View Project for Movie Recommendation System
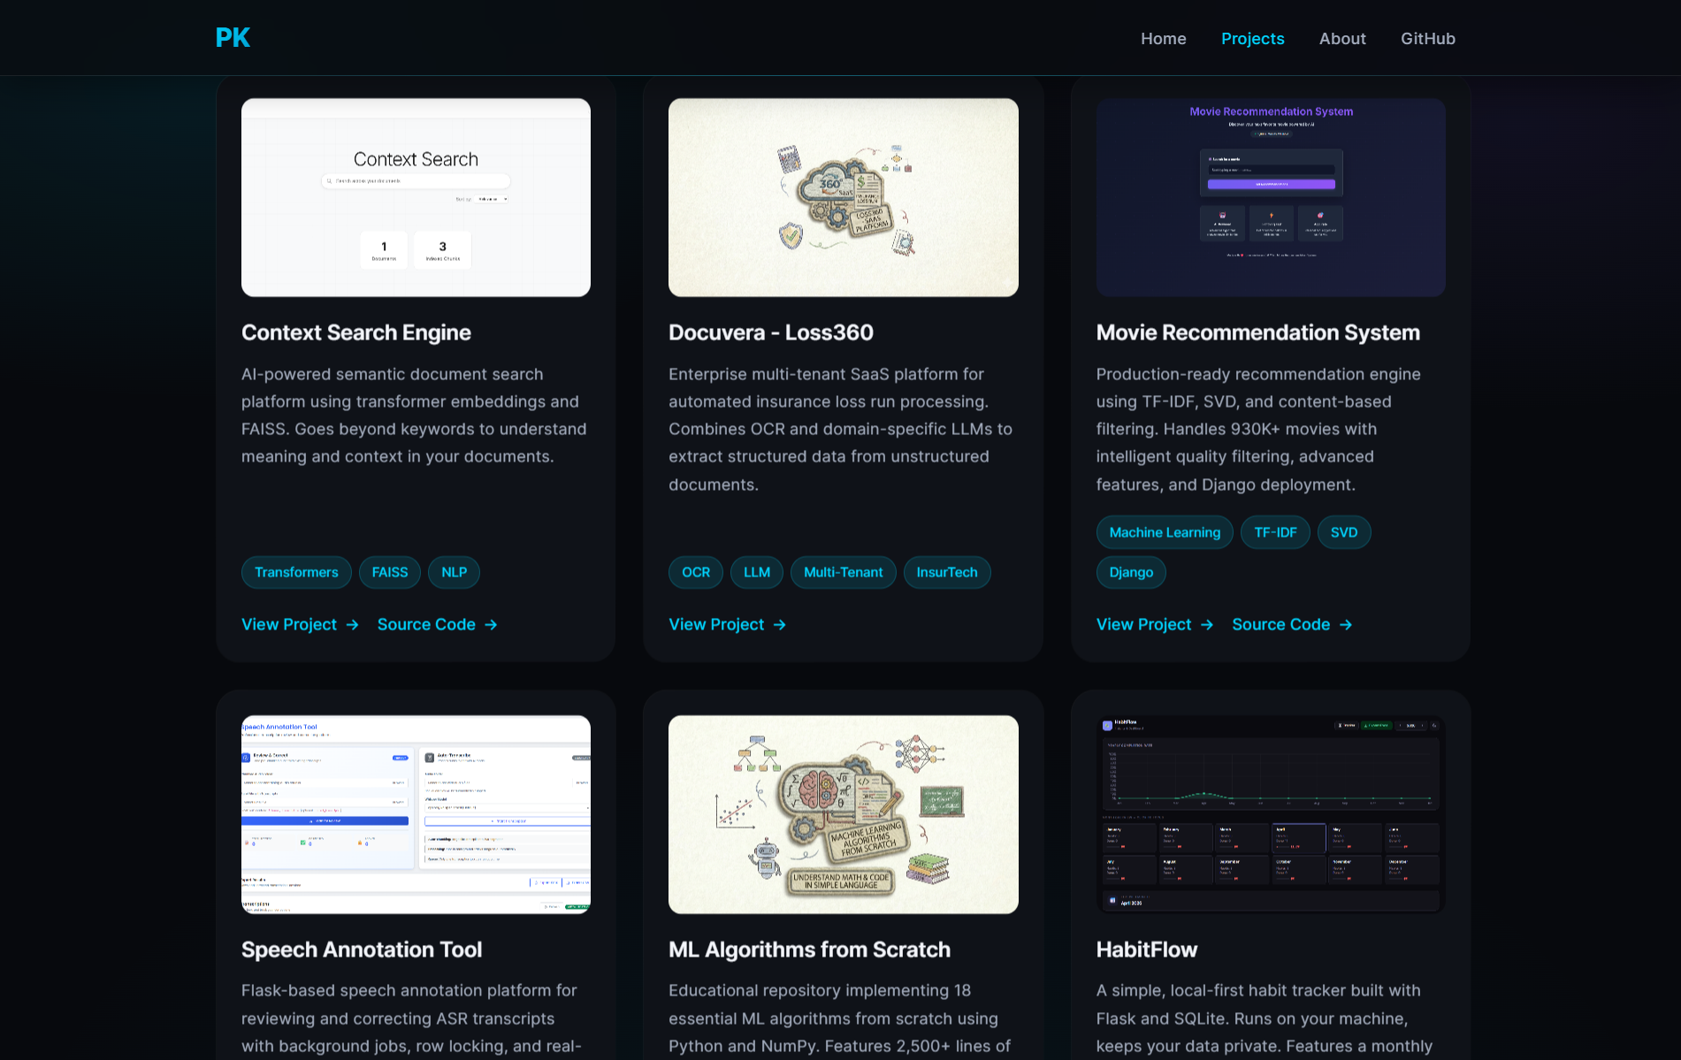 (1154, 624)
